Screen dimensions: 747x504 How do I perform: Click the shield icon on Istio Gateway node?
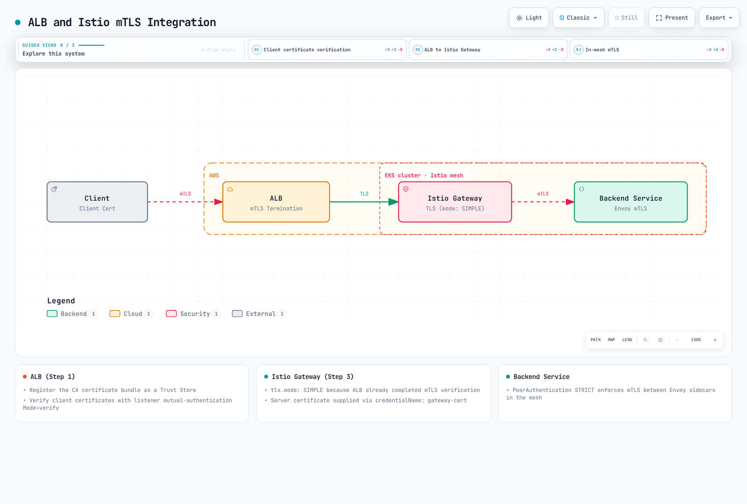point(406,189)
